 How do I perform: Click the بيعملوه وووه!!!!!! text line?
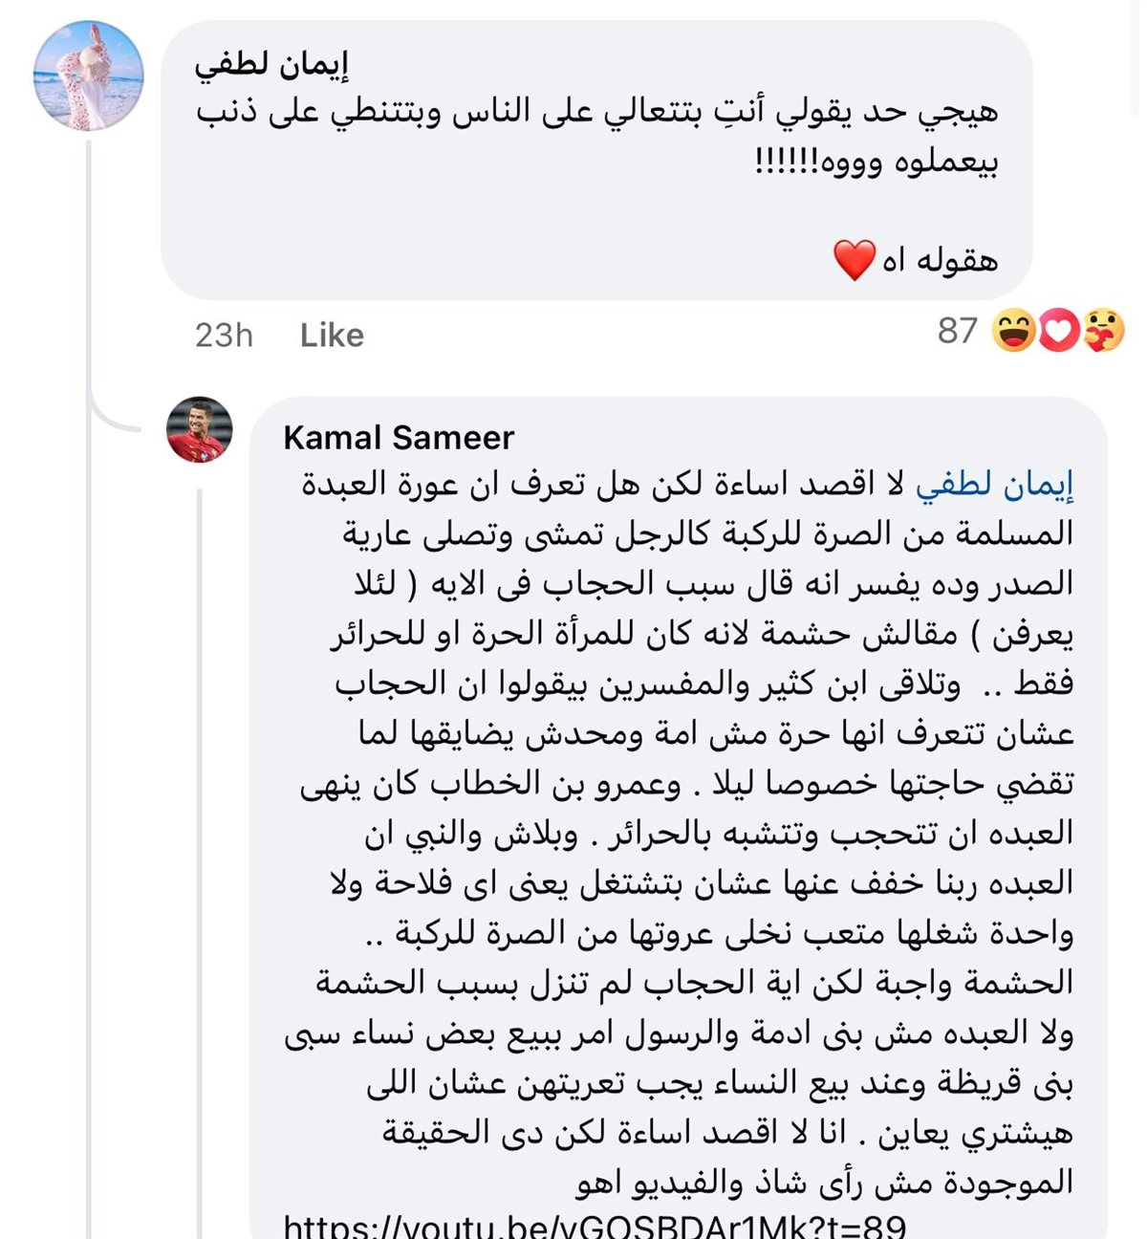[876, 162]
